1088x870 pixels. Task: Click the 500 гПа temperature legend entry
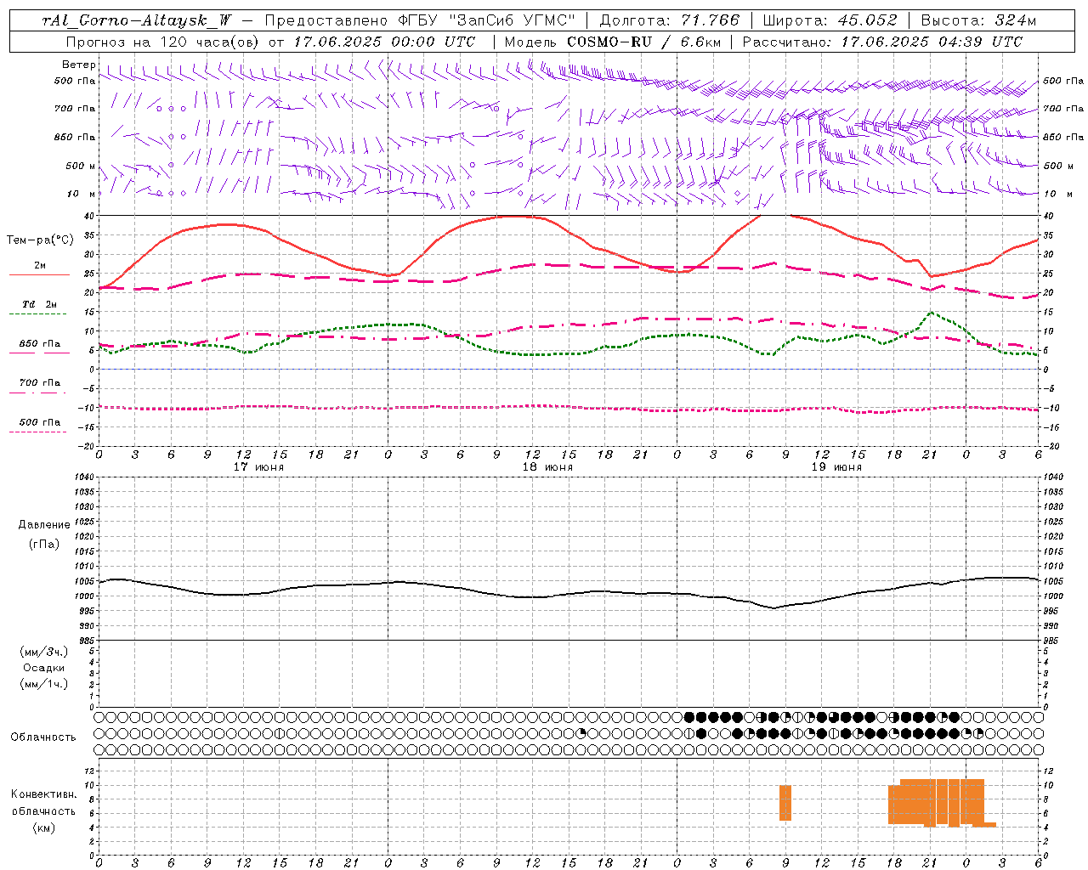pos(40,422)
